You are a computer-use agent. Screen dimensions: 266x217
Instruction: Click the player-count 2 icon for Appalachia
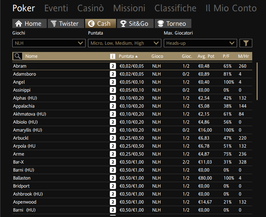[113, 106]
